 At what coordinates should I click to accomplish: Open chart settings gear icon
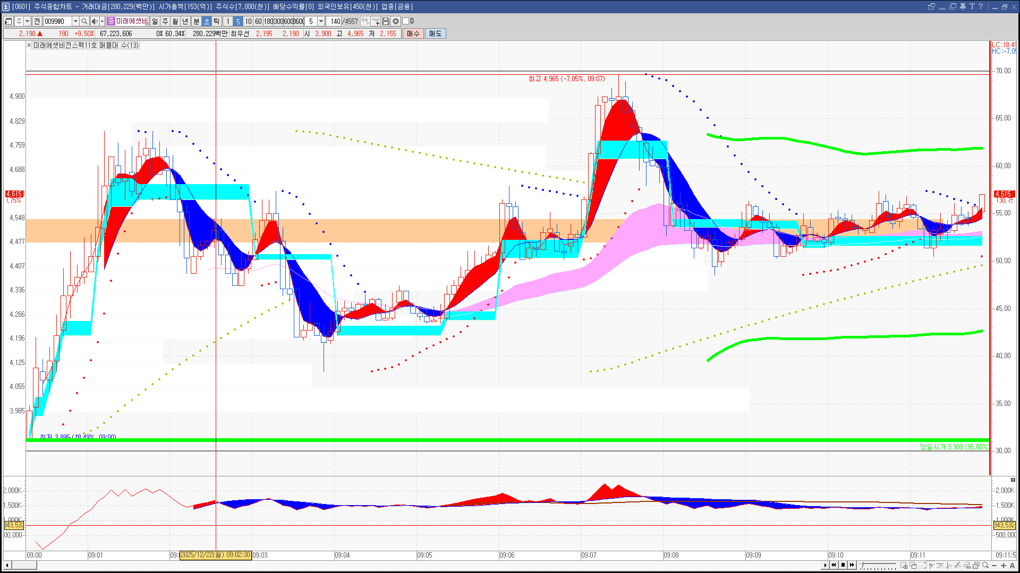(x=396, y=21)
